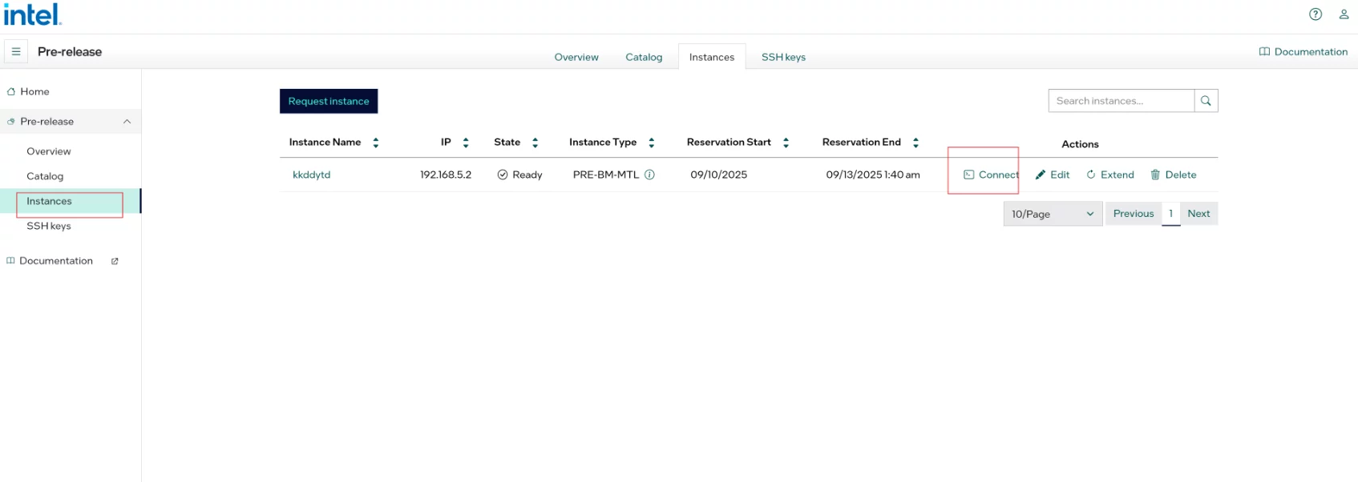Screen dimensions: 1358x482
Task: Sort by Reservation End column arrows
Action: (916, 143)
